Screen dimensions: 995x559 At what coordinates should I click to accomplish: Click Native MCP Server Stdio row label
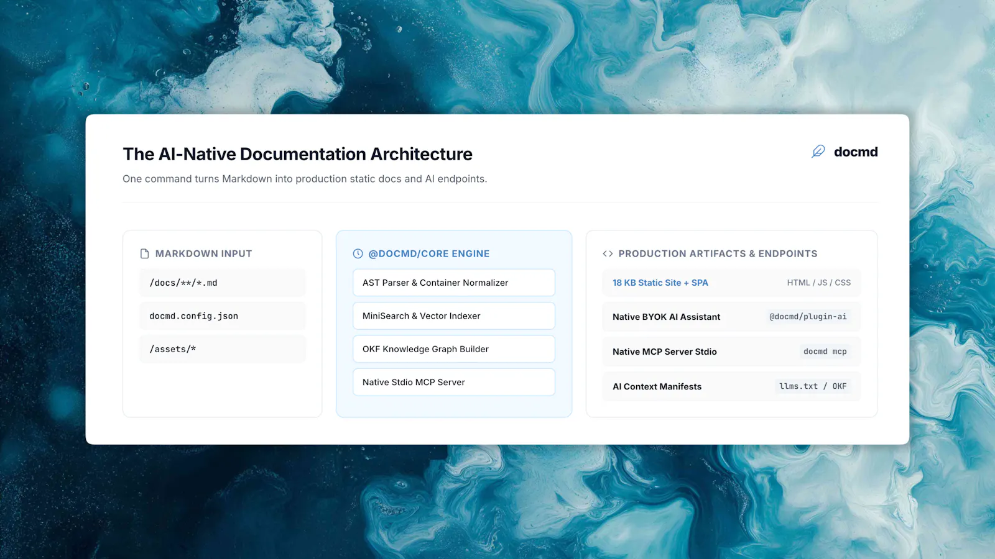[x=665, y=352]
